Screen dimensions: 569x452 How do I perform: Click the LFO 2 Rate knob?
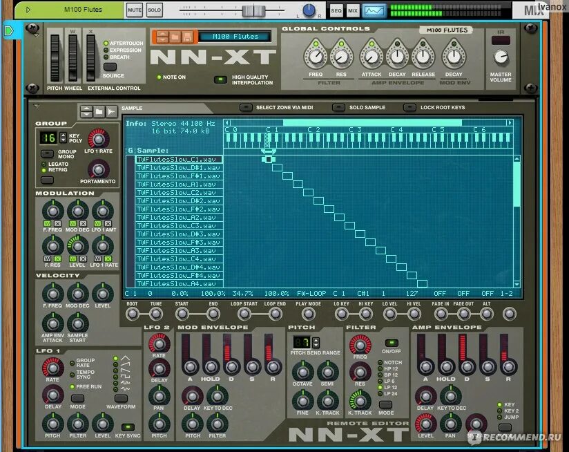tap(159, 343)
